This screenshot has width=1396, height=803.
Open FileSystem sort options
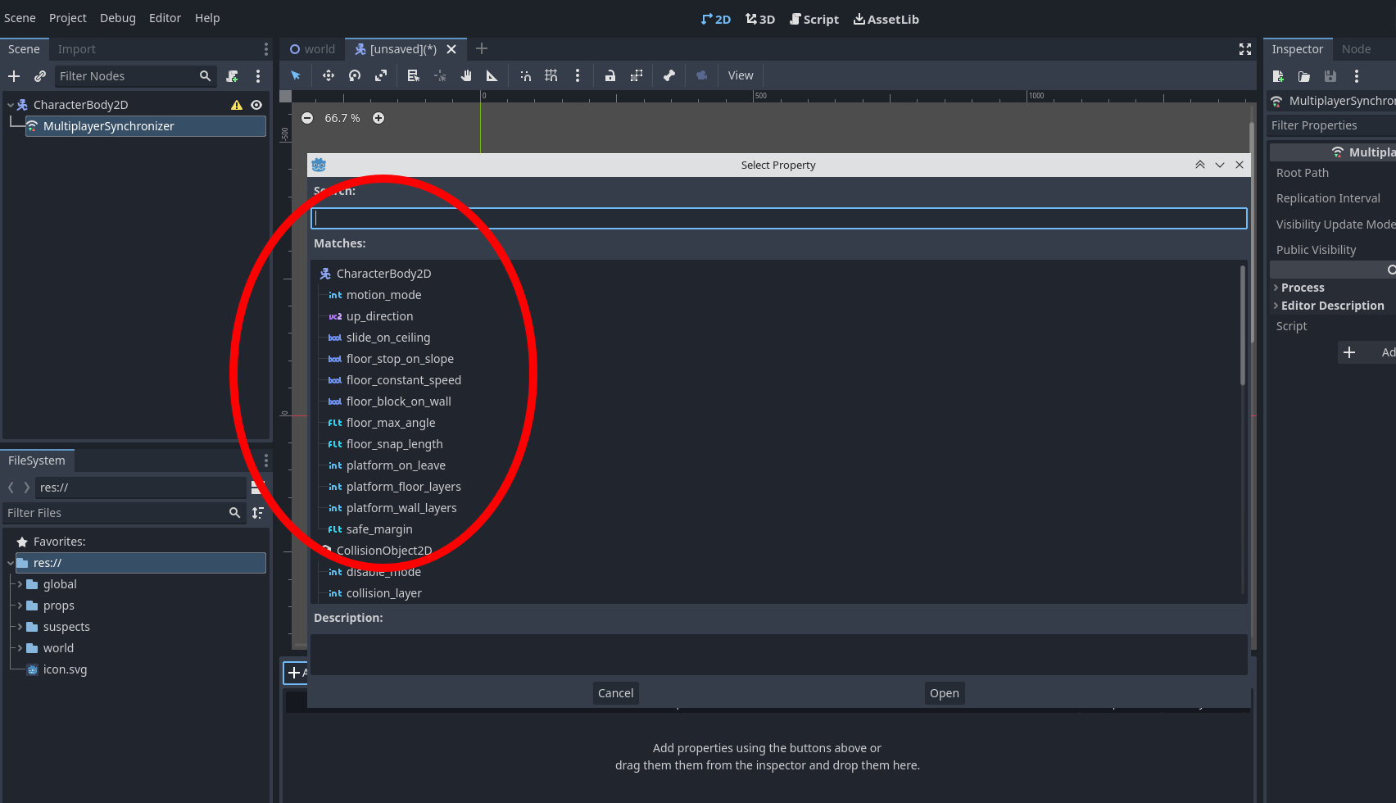pyautogui.click(x=258, y=513)
